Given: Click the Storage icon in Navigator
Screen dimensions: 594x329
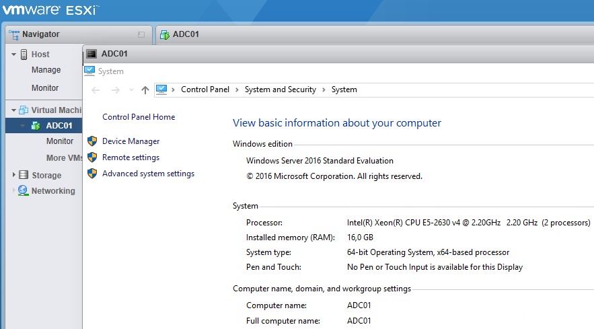Looking at the screenshot, I should (24, 175).
